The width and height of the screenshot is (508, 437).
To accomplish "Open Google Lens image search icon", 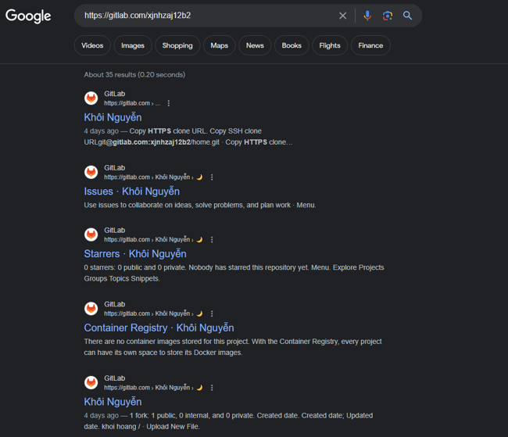I will tap(388, 16).
